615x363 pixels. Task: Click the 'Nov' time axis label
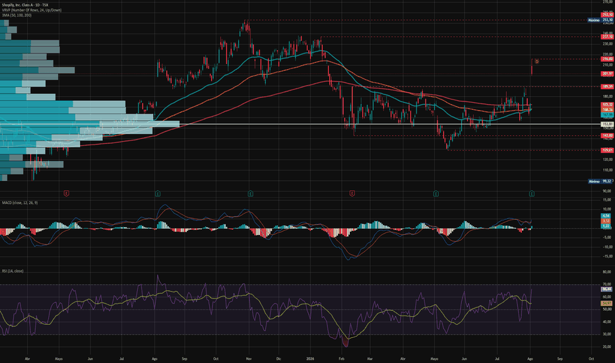click(249, 358)
